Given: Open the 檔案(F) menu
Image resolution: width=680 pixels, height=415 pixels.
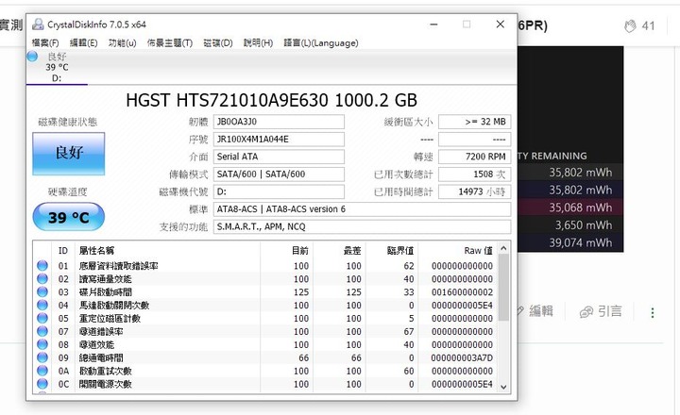Looking at the screenshot, I should pos(45,42).
